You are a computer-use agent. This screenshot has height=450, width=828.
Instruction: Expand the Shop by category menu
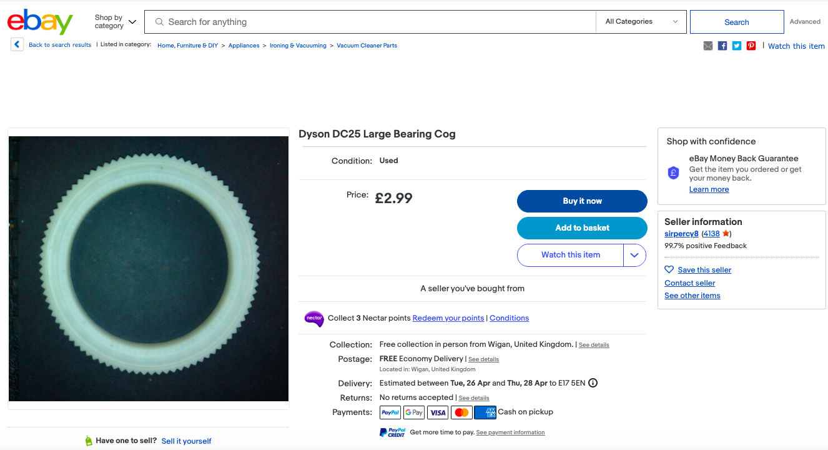coord(115,22)
